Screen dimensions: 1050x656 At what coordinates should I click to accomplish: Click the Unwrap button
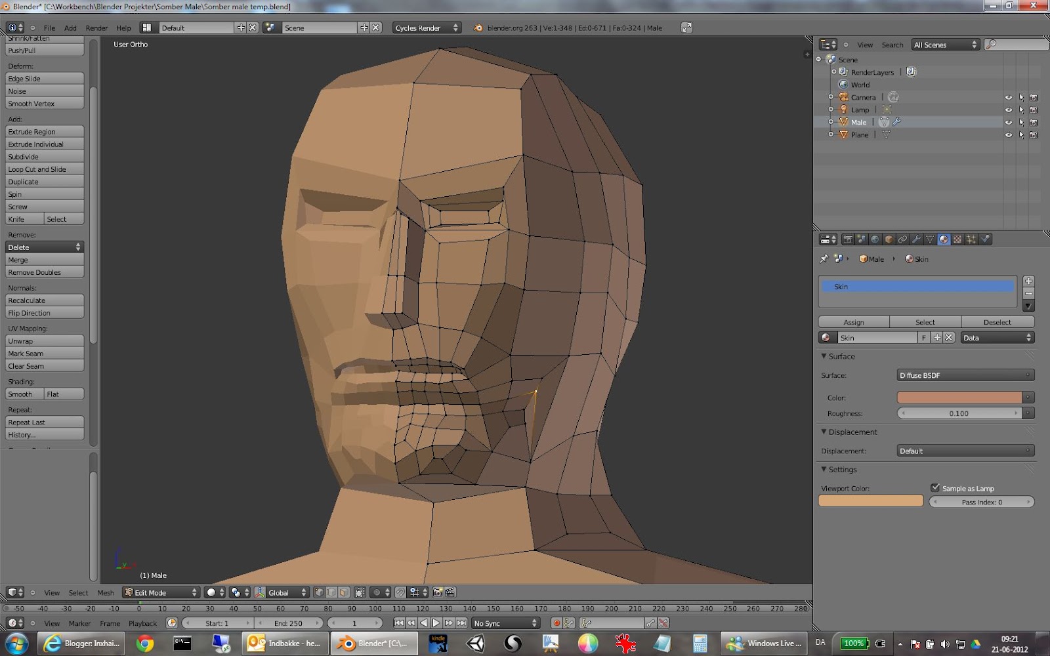tap(45, 341)
